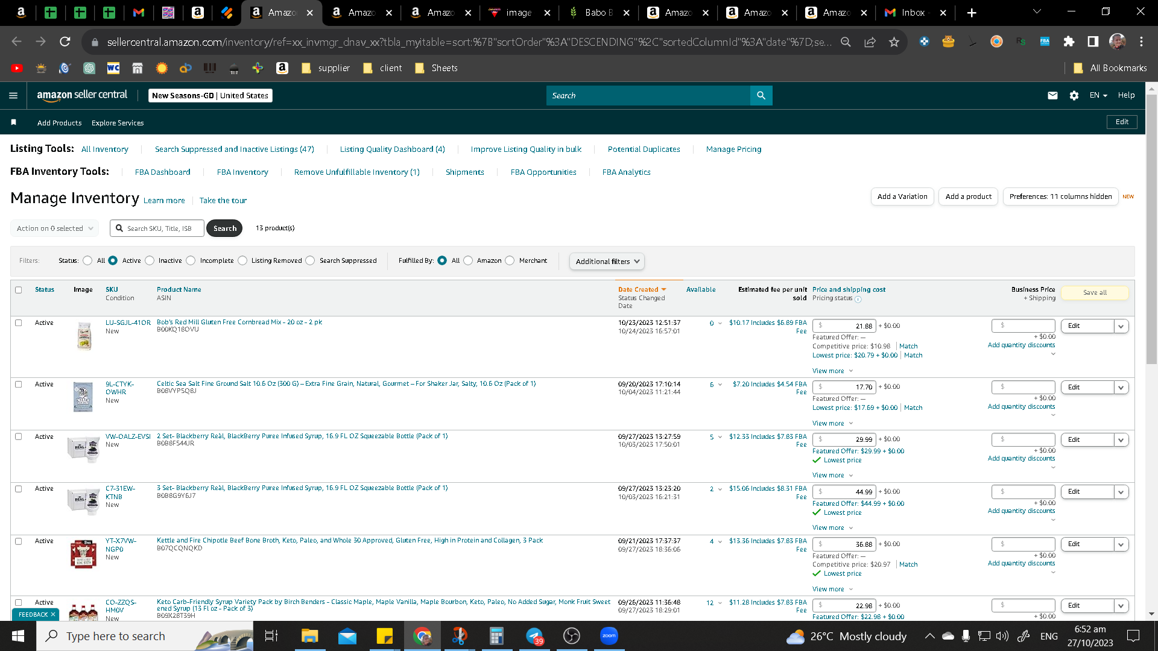Click the share page icon in address bar

tap(870, 42)
